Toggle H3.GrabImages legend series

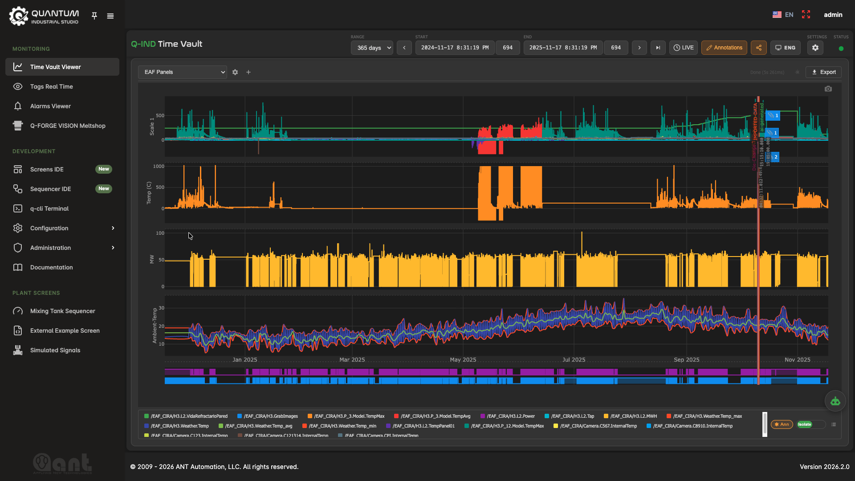(x=268, y=416)
